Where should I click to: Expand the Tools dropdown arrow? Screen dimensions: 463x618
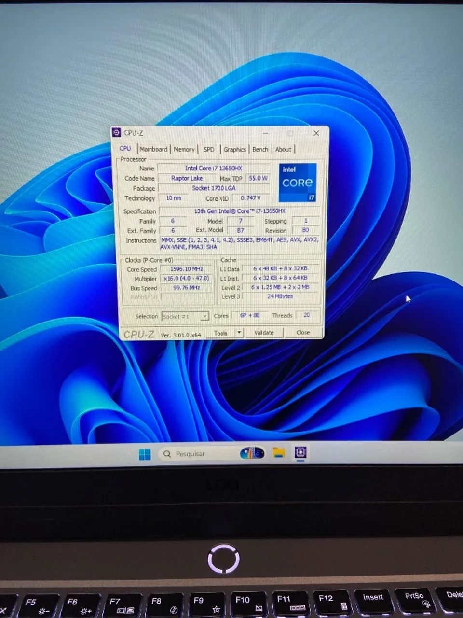[x=240, y=333]
